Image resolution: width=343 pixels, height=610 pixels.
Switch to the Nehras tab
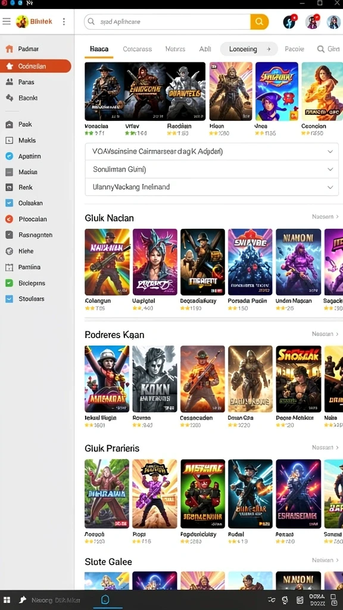[x=176, y=49]
